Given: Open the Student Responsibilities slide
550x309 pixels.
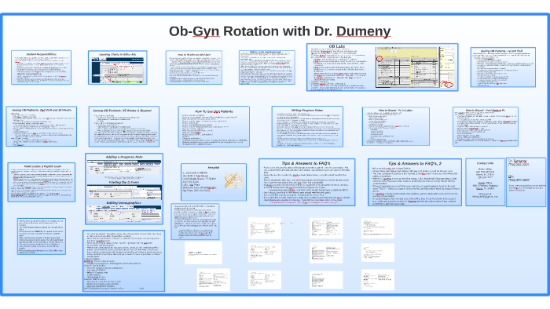Looking at the screenshot, I should [x=41, y=67].
